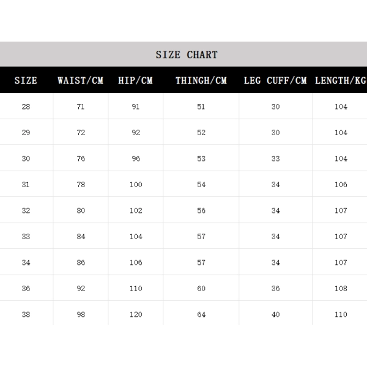Click the SIZE CHART title bar
367x367 pixels.
[187, 54]
